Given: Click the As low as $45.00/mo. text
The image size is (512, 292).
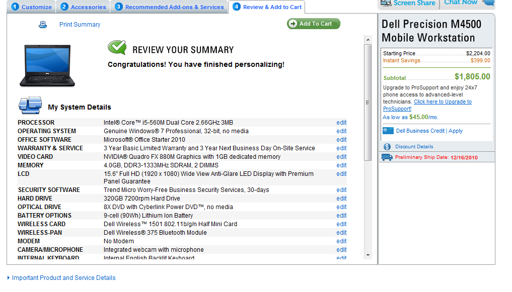Looking at the screenshot, I should (410, 117).
